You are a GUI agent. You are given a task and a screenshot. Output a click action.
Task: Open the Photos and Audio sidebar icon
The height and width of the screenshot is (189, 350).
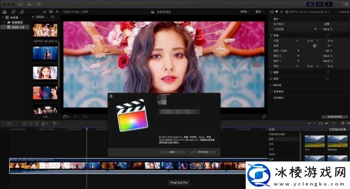[x=13, y=12]
